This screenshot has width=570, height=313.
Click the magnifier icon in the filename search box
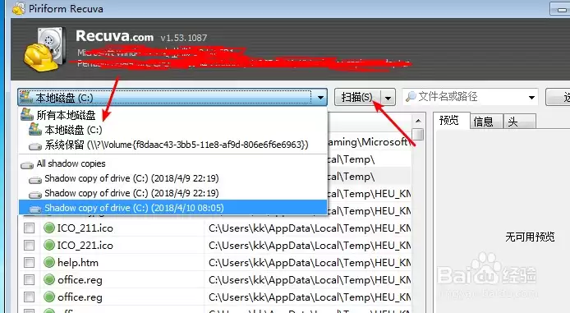coord(411,97)
